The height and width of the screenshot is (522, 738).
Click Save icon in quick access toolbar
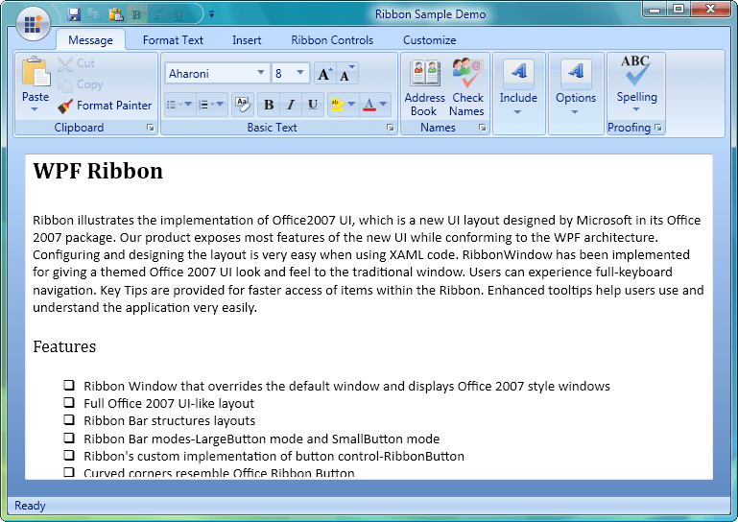coord(74,14)
